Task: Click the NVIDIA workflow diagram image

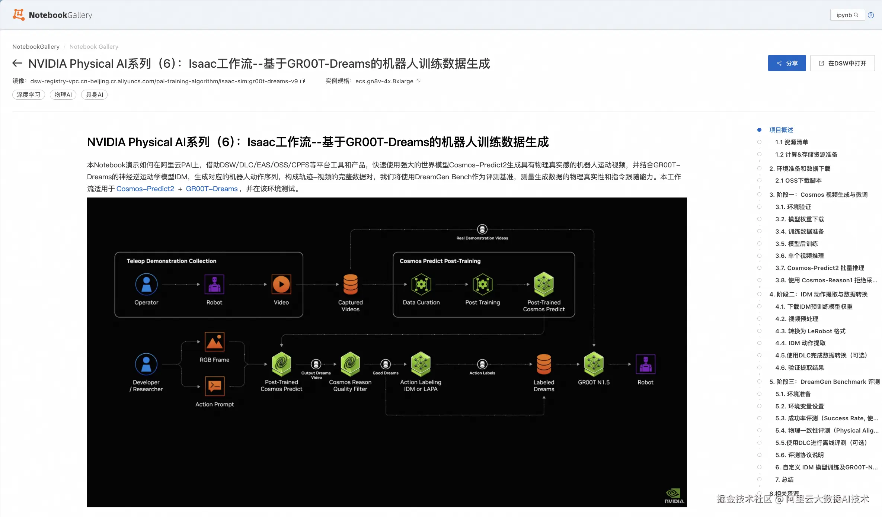Action: [387, 352]
